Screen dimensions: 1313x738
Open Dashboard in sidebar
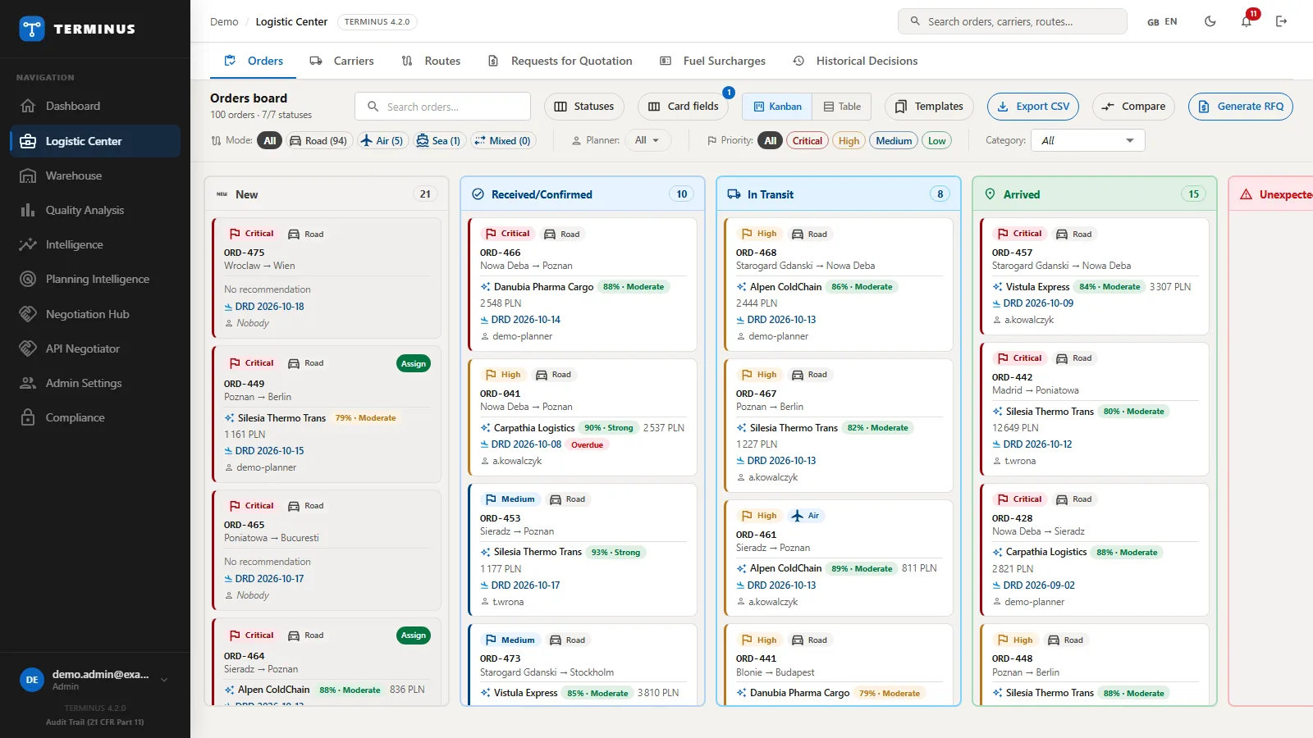point(95,106)
